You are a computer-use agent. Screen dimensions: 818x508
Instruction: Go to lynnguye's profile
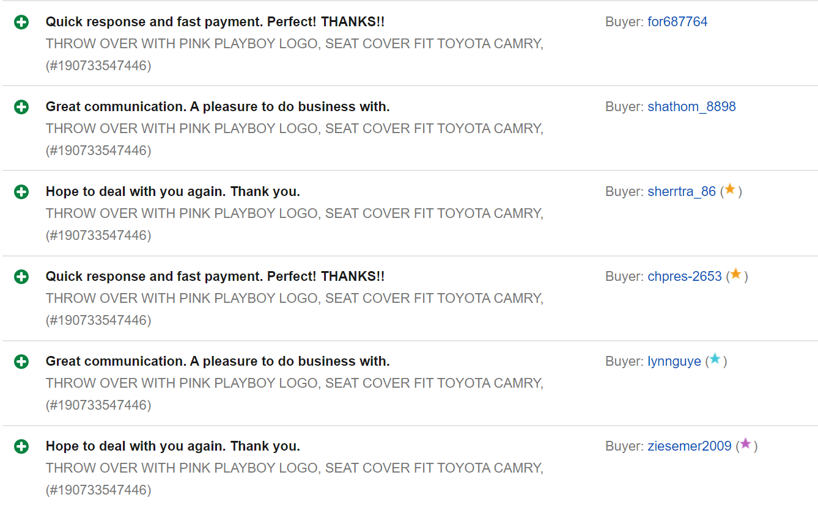[x=674, y=361]
